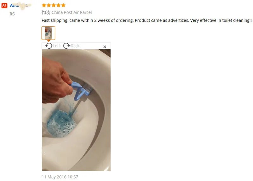Click the "Right" rotation label
Screen dimensions: 253x181
[x=76, y=46]
